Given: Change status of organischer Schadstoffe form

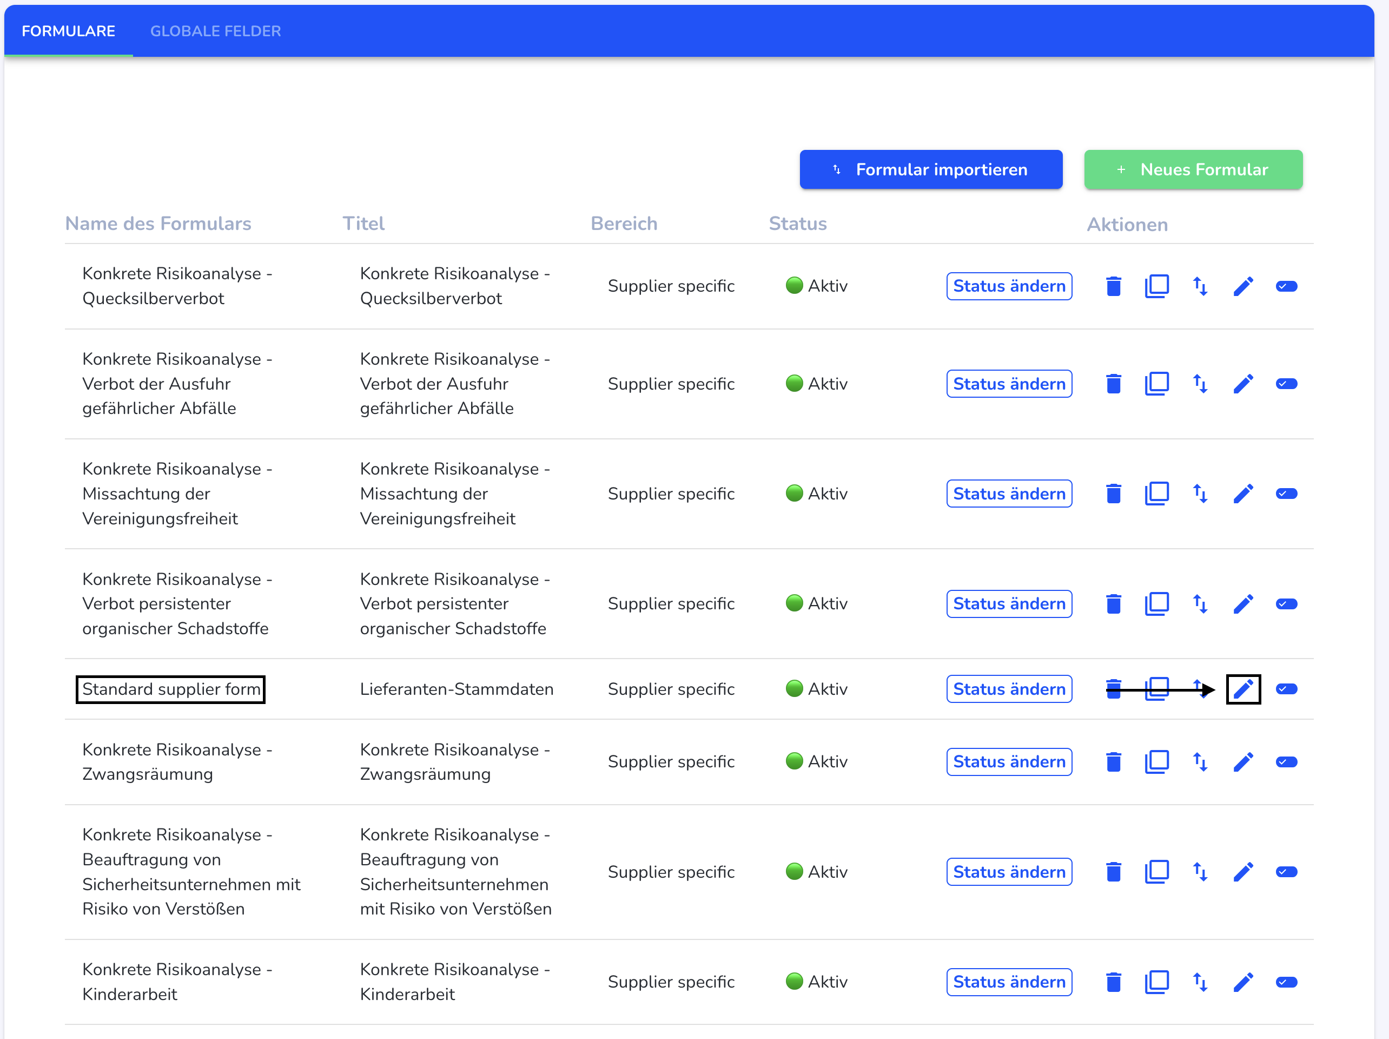Looking at the screenshot, I should (x=1009, y=604).
